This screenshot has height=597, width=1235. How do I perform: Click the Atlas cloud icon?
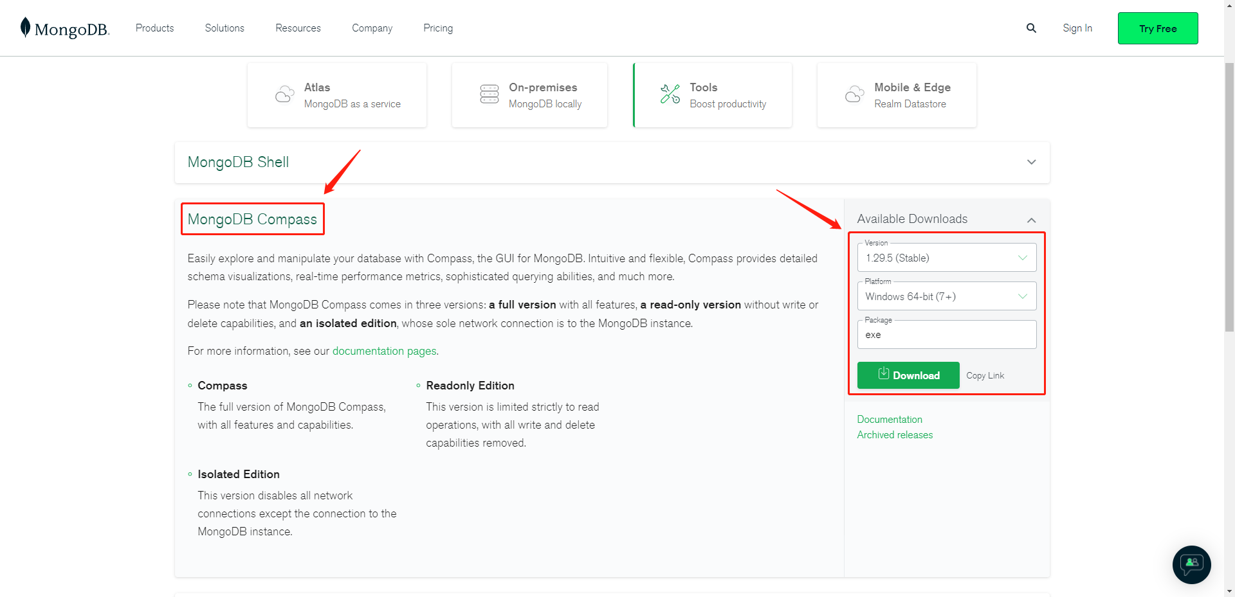[284, 94]
